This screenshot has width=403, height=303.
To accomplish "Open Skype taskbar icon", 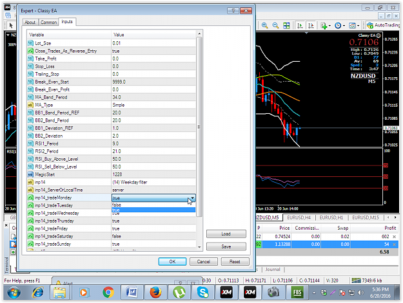I will click(x=202, y=292).
